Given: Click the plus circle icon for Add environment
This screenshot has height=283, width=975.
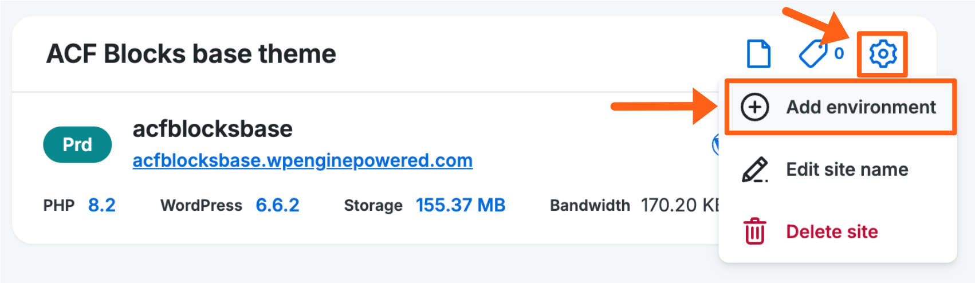Looking at the screenshot, I should pos(755,107).
